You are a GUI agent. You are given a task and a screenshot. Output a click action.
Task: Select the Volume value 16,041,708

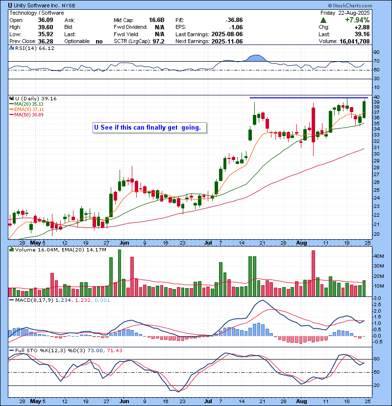tap(355, 41)
